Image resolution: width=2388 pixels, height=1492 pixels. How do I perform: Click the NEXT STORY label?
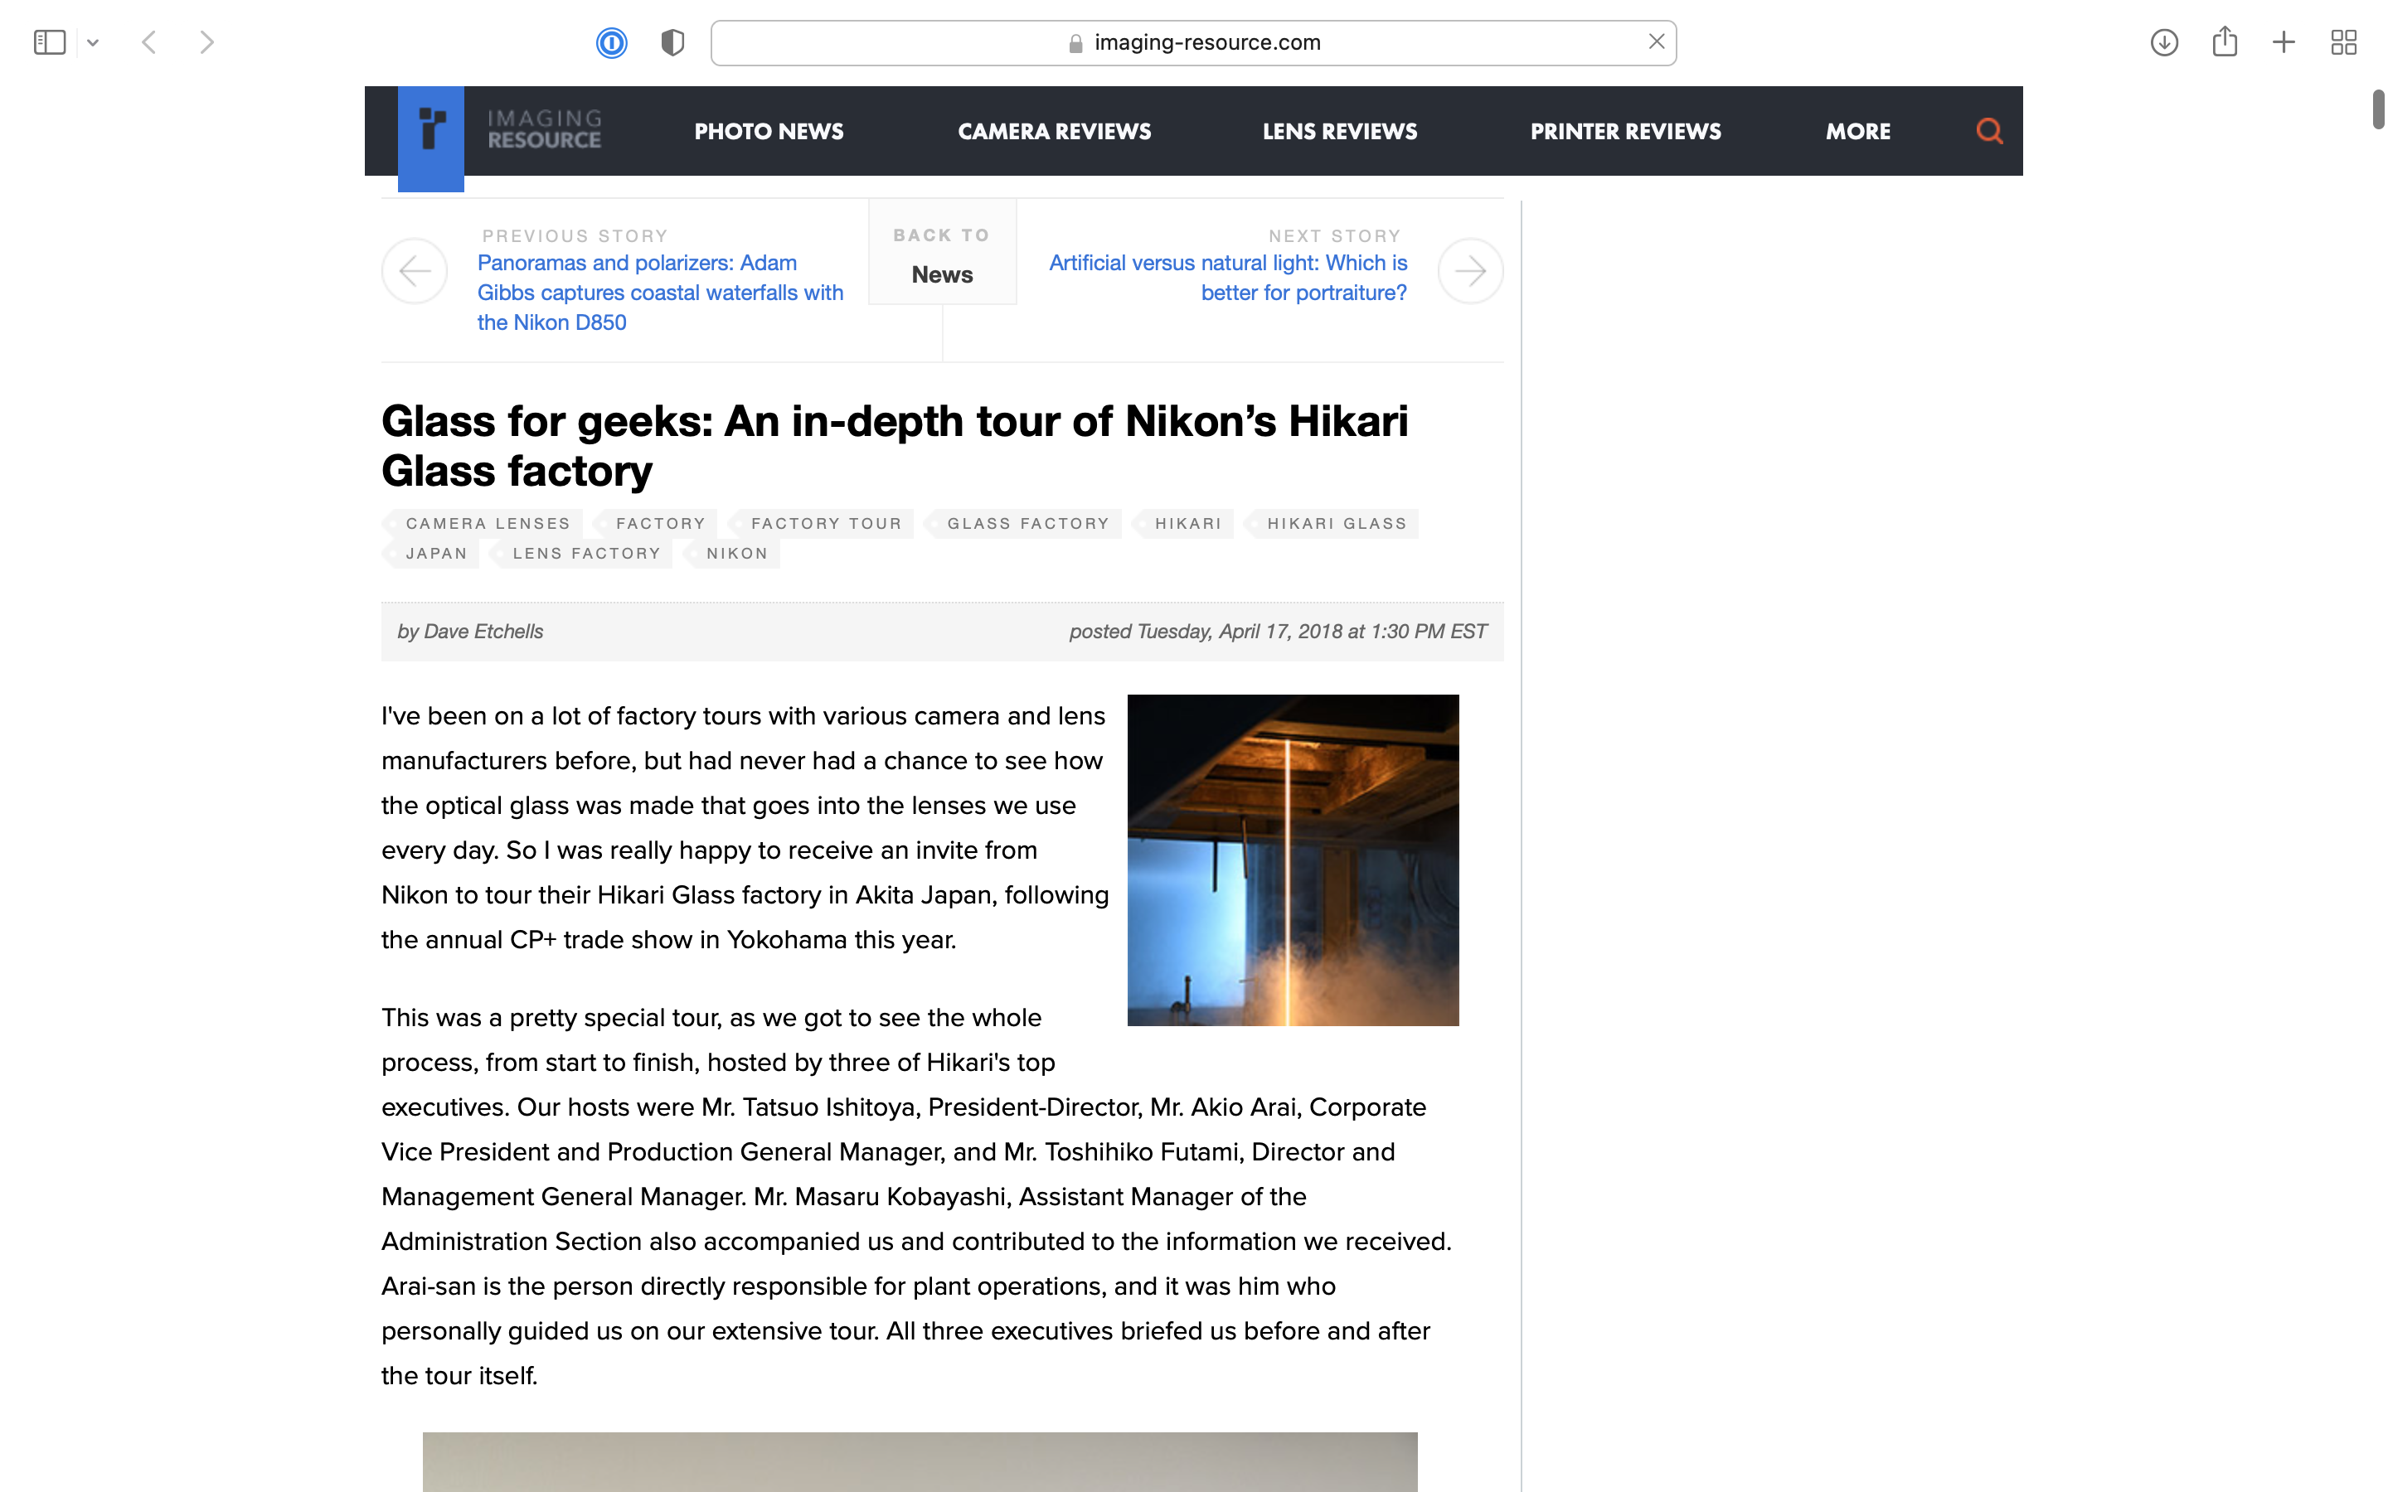click(x=1334, y=236)
